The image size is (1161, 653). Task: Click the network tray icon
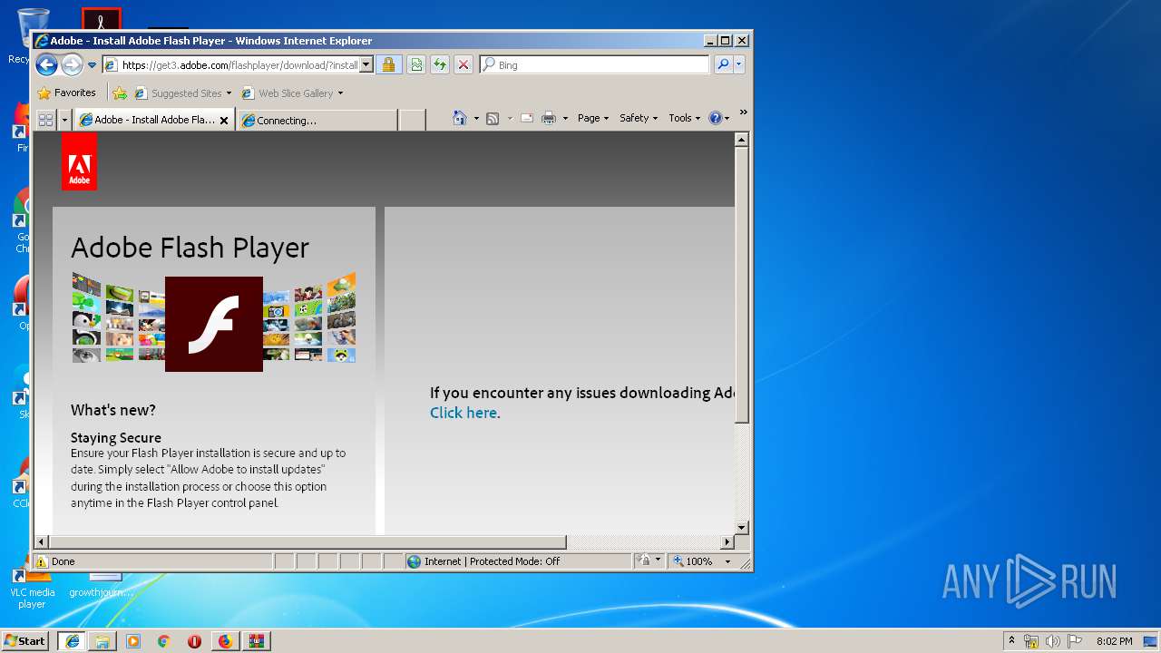(x=1031, y=641)
